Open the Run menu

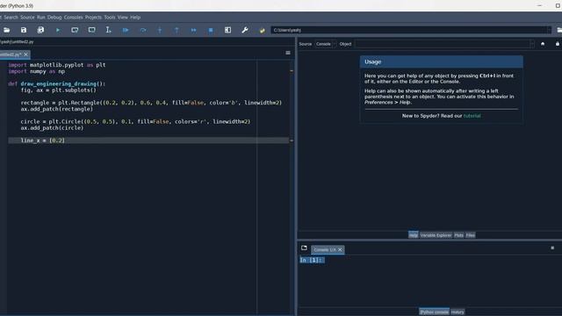click(41, 18)
